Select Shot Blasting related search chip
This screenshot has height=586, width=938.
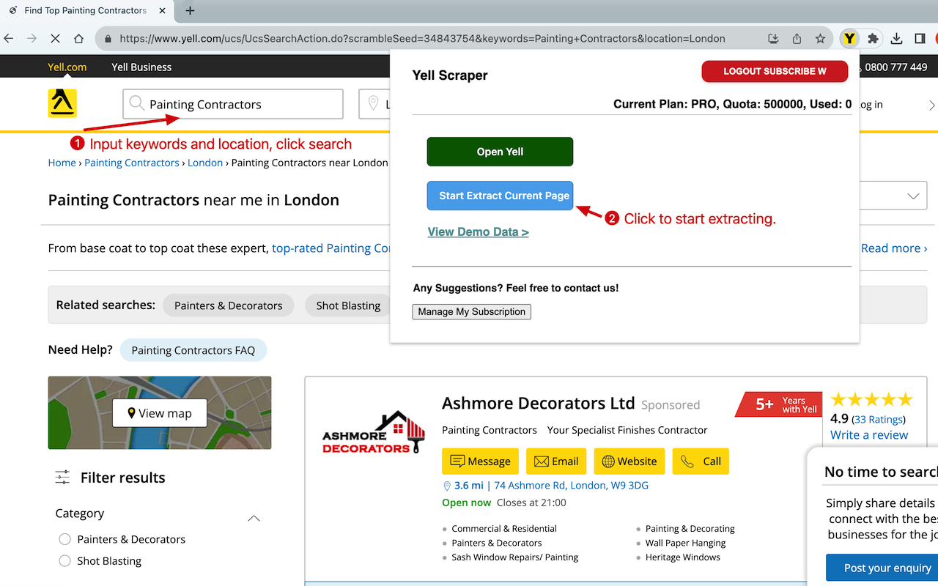pyautogui.click(x=348, y=305)
